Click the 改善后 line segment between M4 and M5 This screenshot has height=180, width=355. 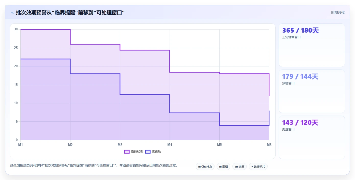tap(195, 113)
